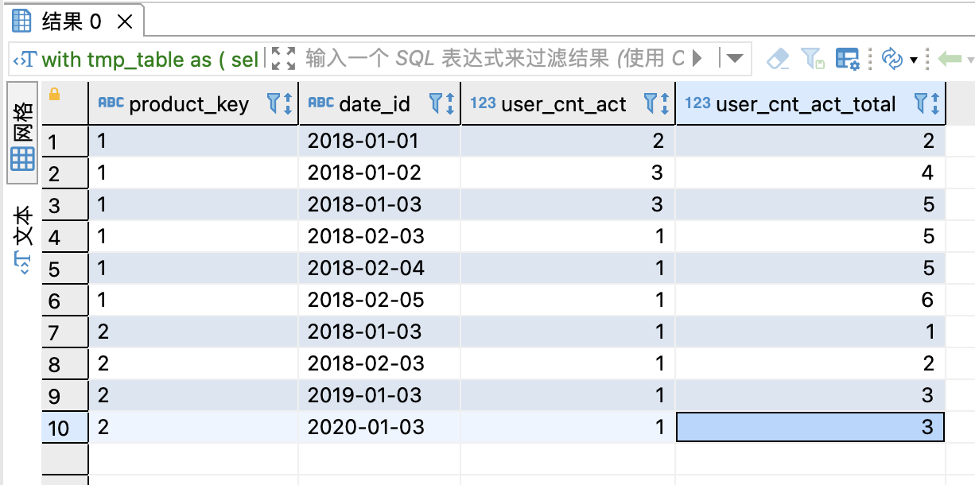The width and height of the screenshot is (975, 485).
Task: Click the date_id column filter icon
Action: 436,103
